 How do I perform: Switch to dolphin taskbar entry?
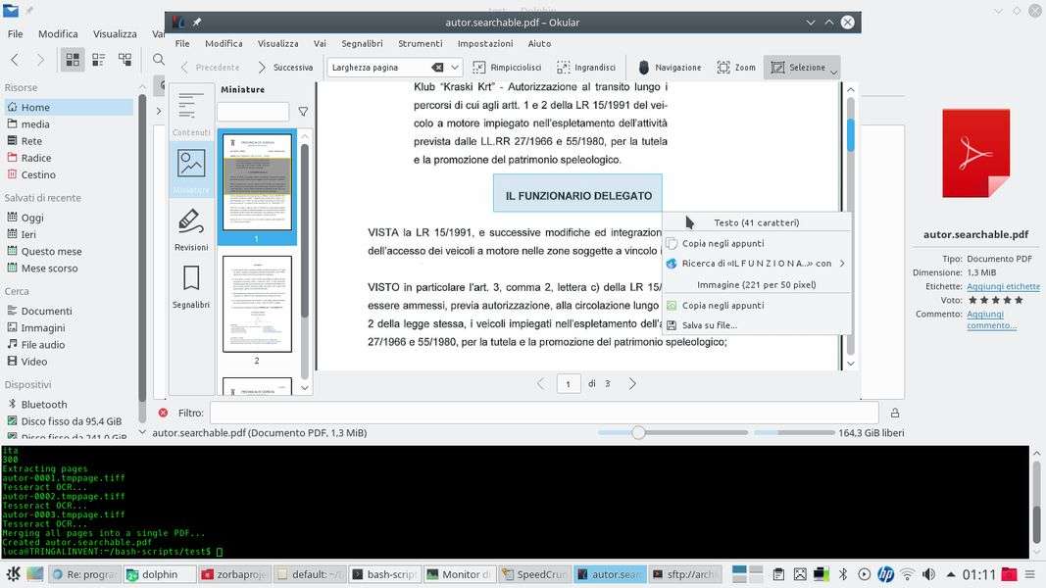160,574
